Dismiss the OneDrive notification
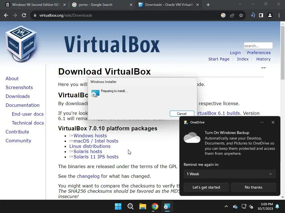Image resolution: width=285 pixels, height=213 pixels. tap(273, 122)
